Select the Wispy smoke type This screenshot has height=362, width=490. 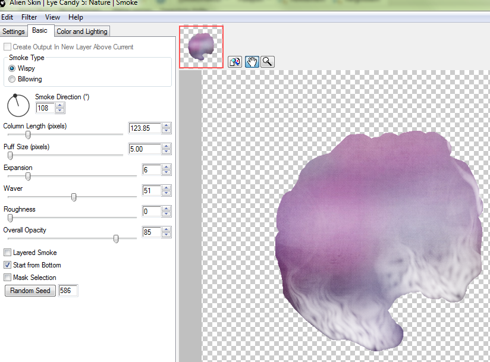tap(12, 68)
